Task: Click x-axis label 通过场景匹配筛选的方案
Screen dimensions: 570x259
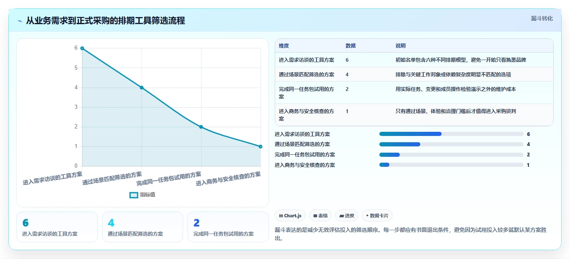Action: click(112, 178)
